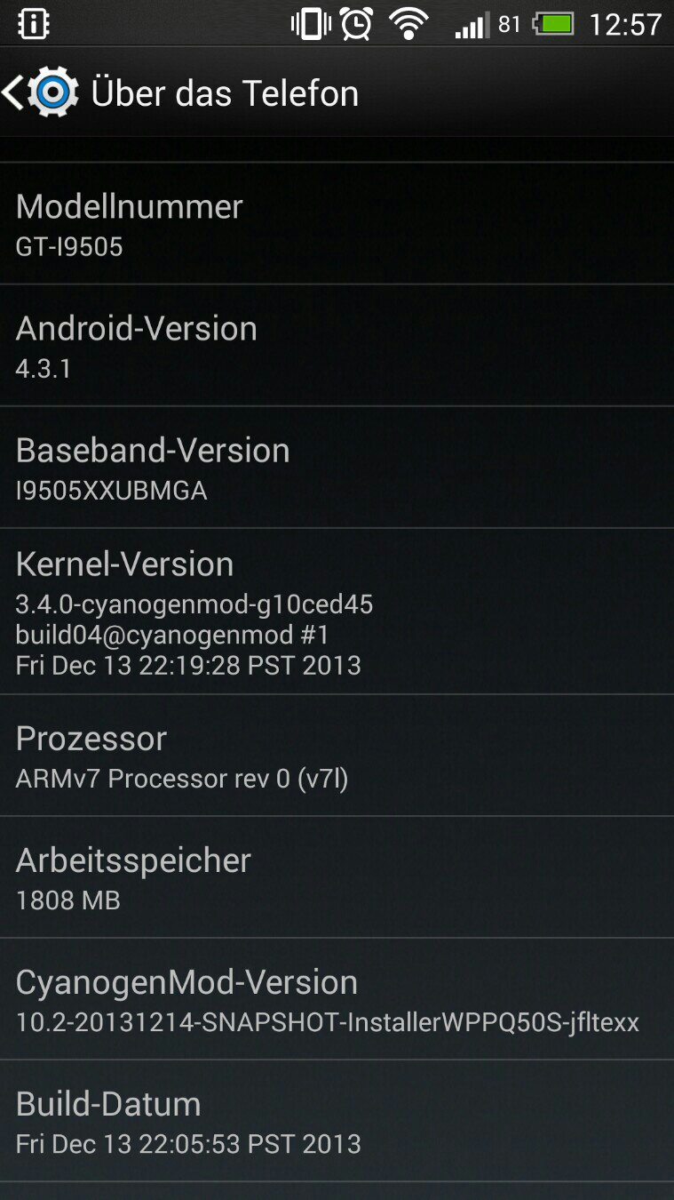
Task: Tap the GT-I9505 model value text
Action: (69, 246)
